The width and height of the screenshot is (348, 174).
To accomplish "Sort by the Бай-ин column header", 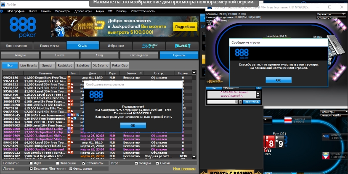I will 132,73.
